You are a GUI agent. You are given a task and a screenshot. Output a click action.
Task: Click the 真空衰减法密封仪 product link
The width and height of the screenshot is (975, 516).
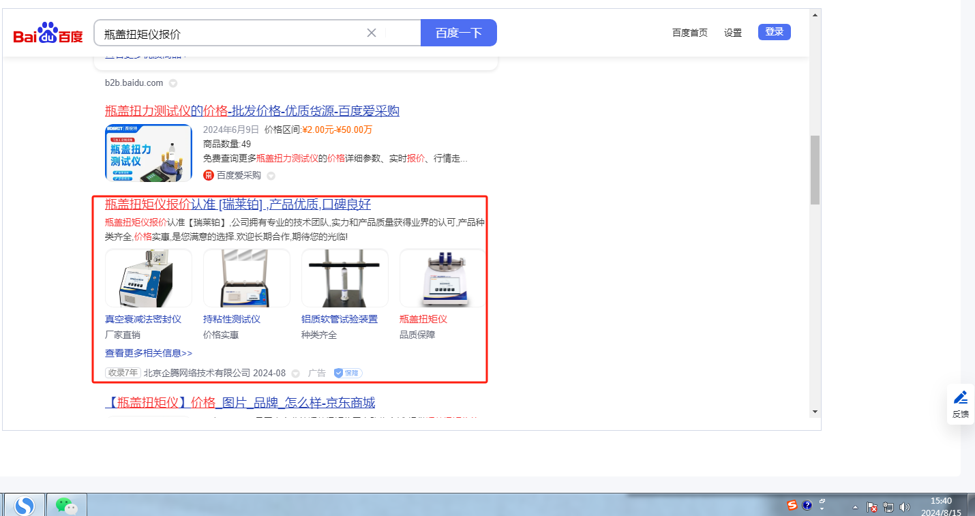143,319
